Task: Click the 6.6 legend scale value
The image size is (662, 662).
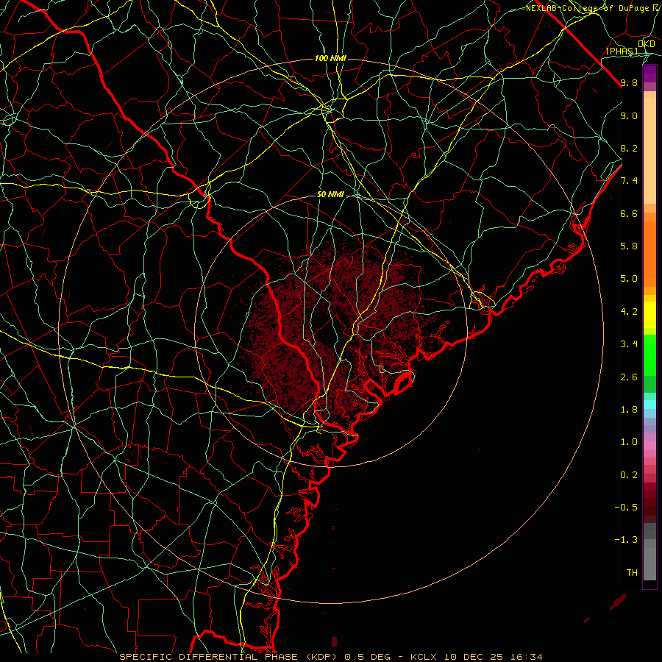Action: pyautogui.click(x=629, y=213)
